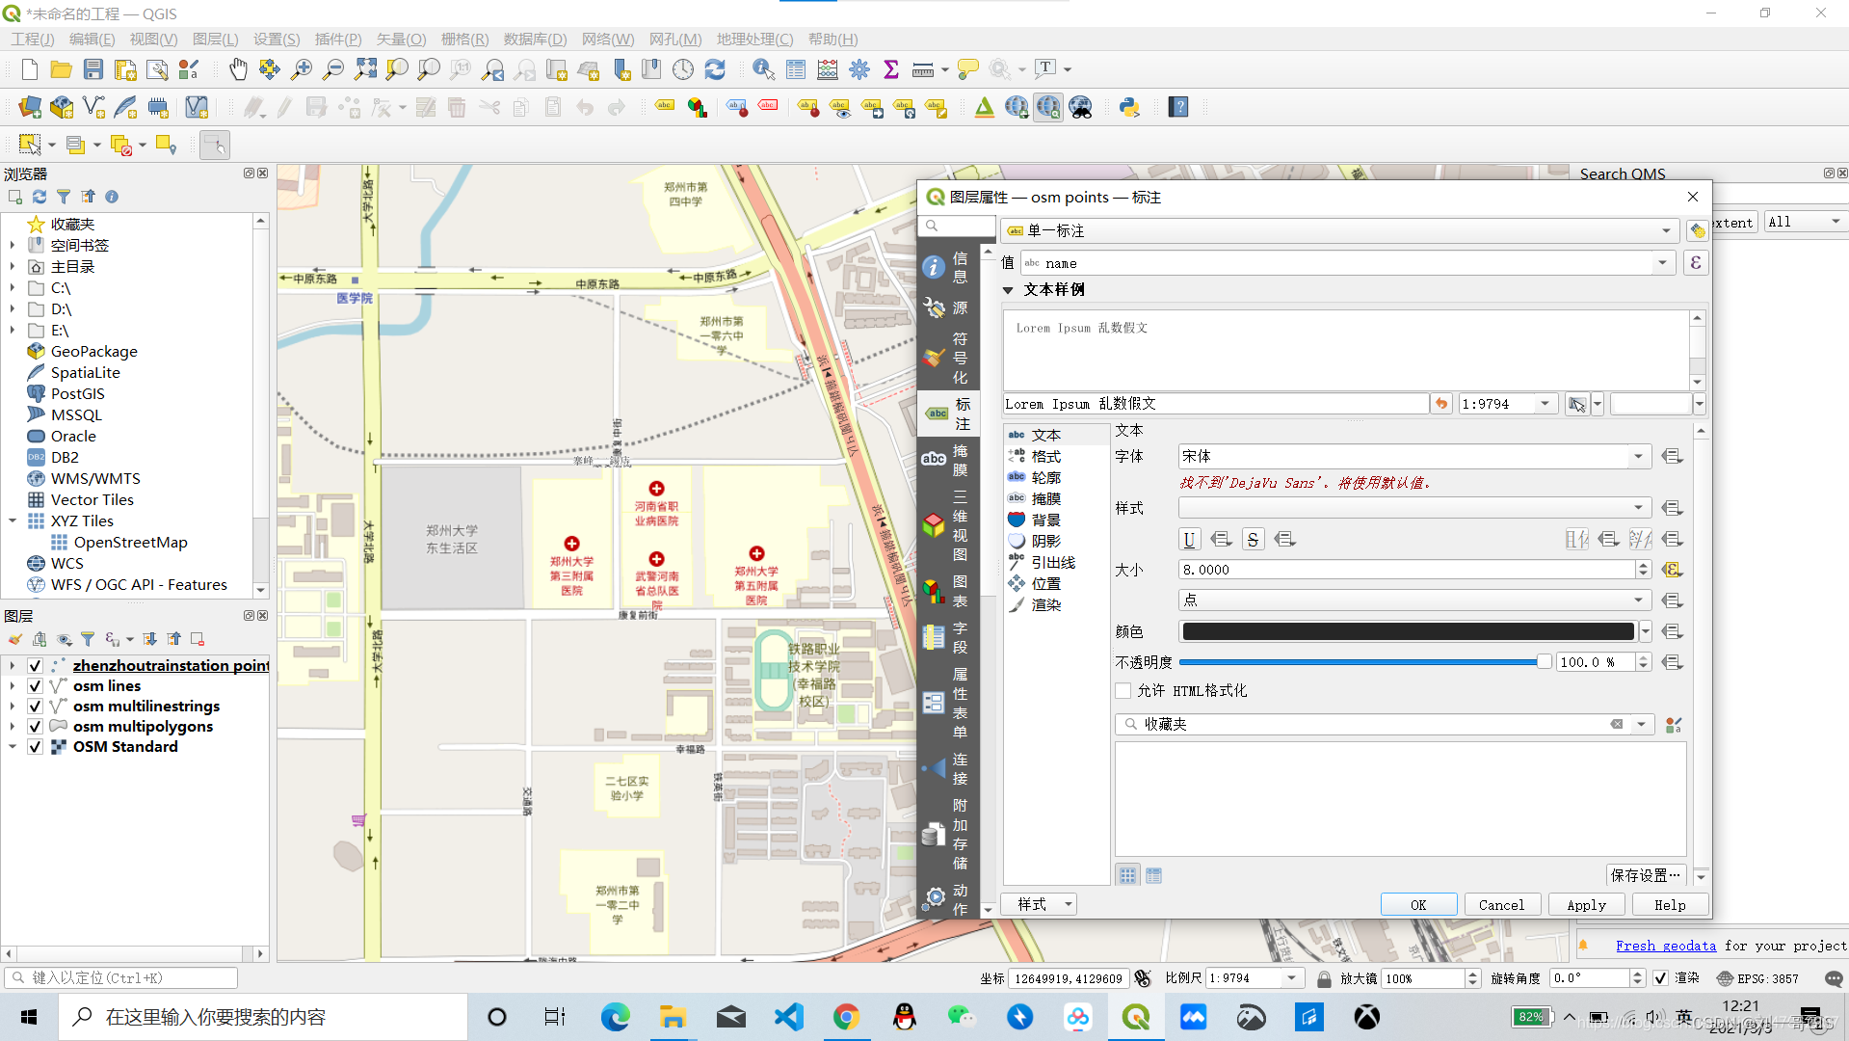Click the Fresh geodata link
Image resolution: width=1849 pixels, height=1041 pixels.
[x=1665, y=947]
